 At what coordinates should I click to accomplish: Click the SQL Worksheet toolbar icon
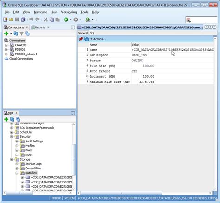[88, 20]
